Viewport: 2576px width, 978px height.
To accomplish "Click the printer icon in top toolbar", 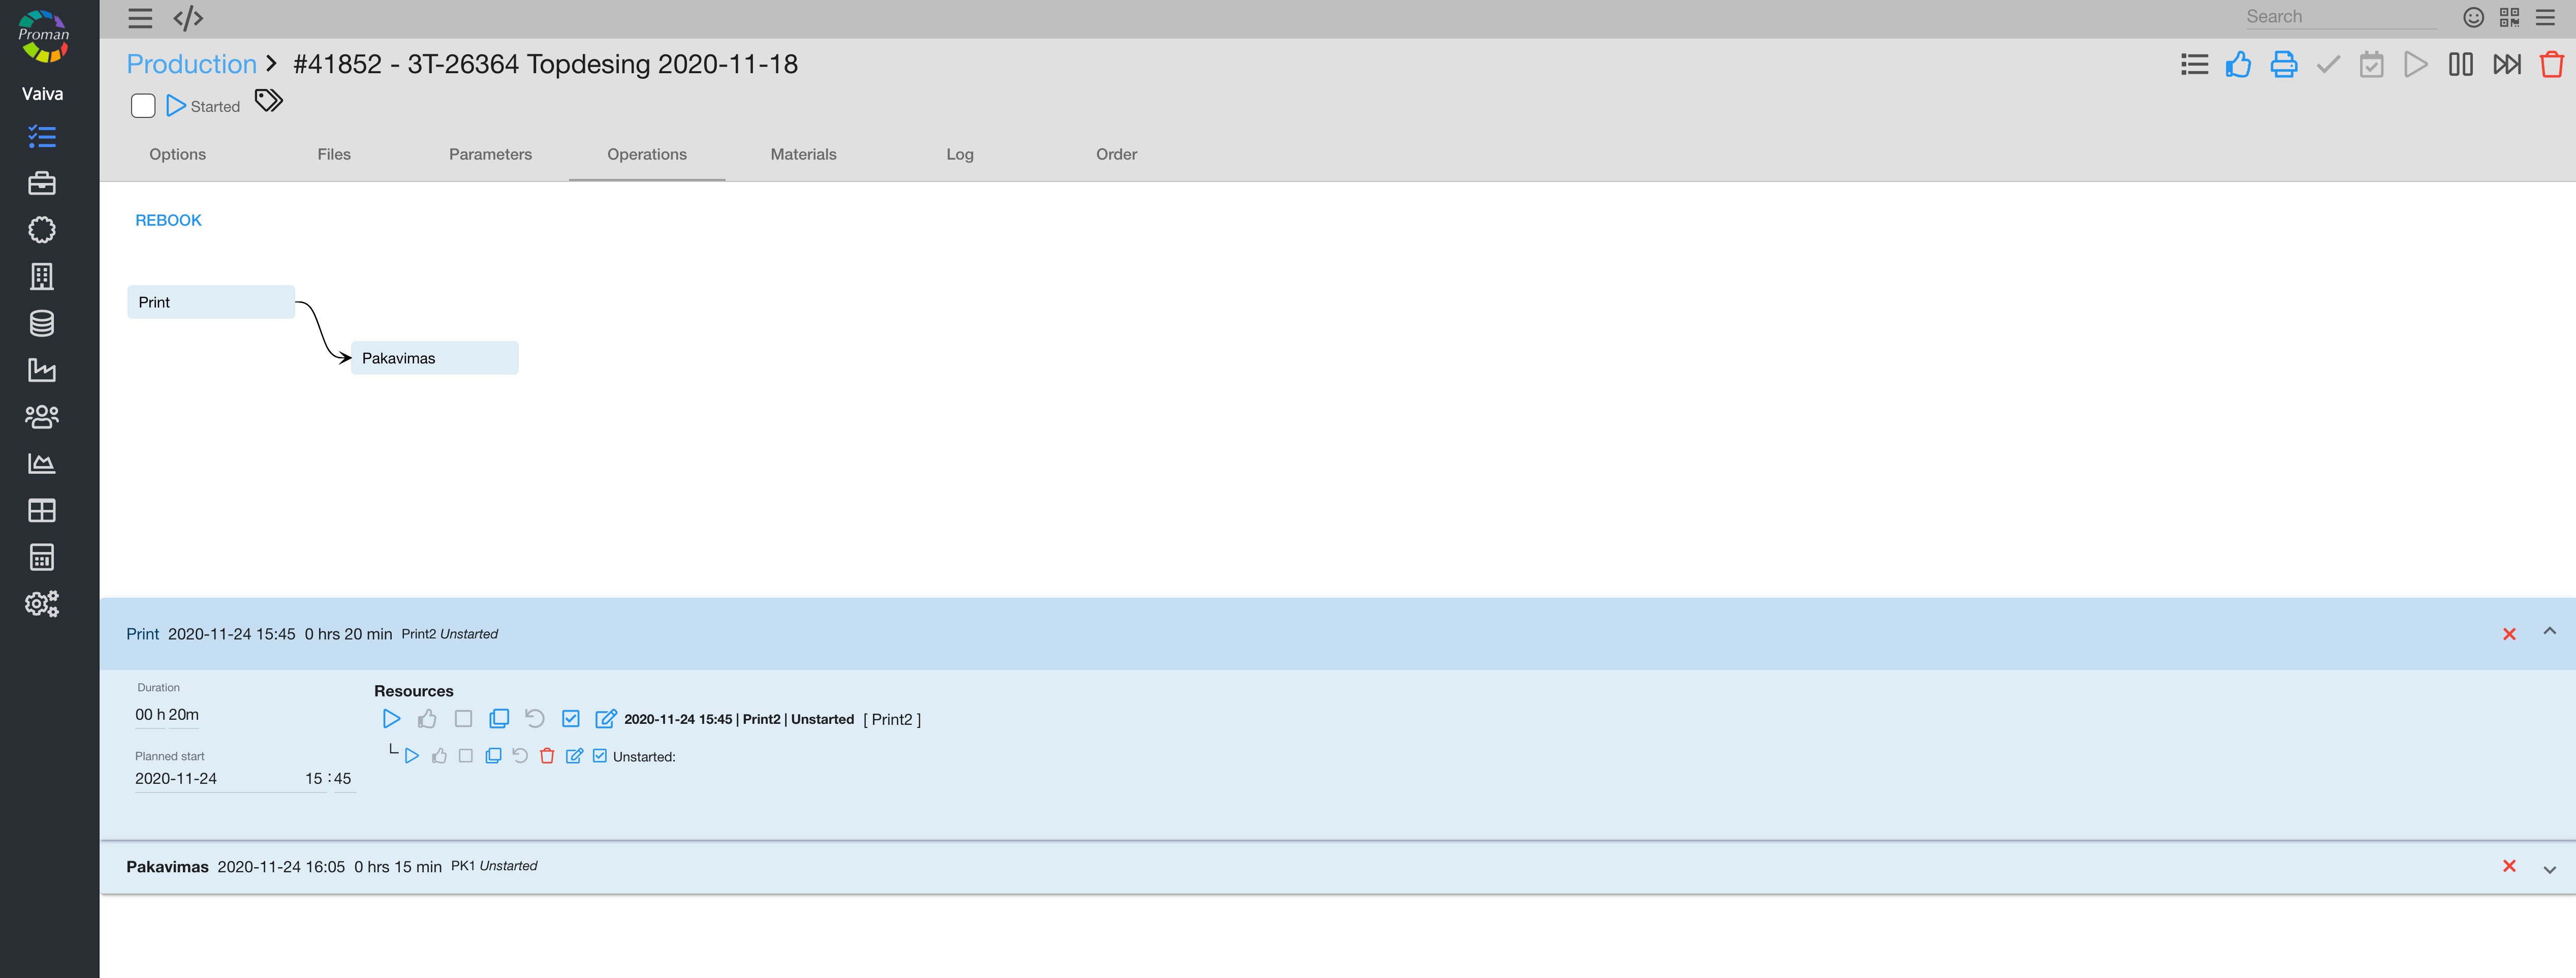I will coord(2283,65).
